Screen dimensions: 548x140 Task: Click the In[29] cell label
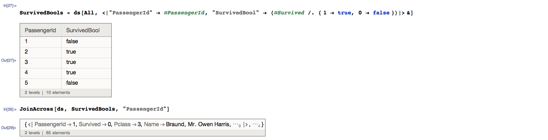tap(10, 109)
